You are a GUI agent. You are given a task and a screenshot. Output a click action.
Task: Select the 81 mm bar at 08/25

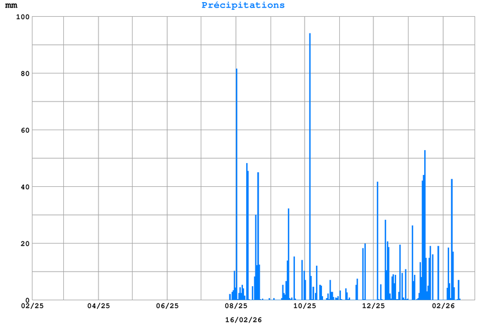236,184
